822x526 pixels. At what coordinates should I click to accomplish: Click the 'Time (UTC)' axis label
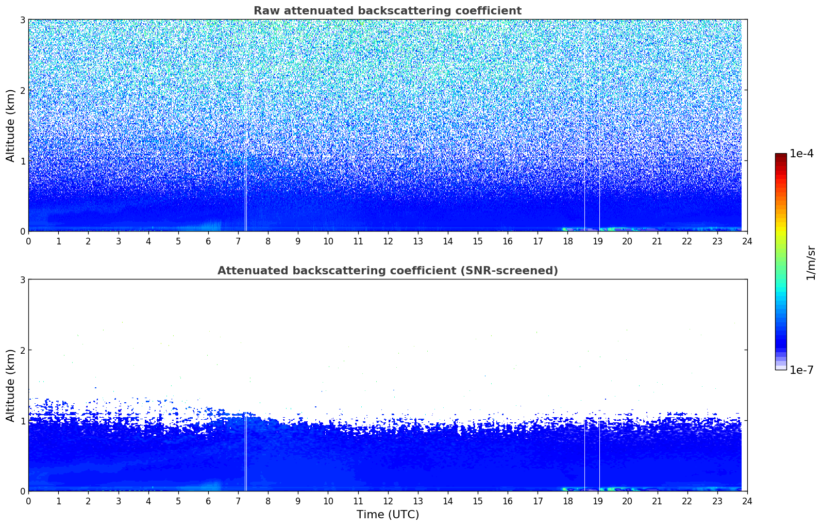[x=388, y=515]
